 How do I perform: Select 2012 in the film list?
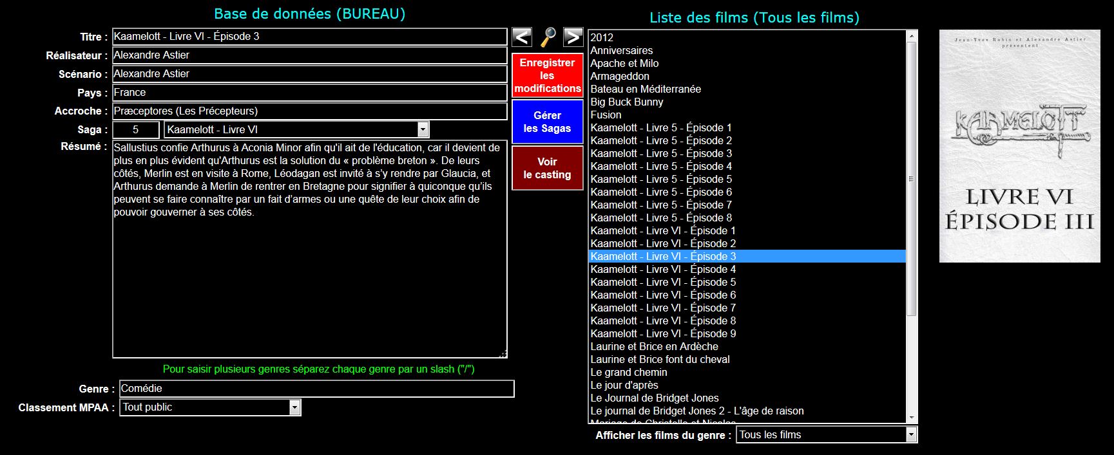pyautogui.click(x=747, y=37)
